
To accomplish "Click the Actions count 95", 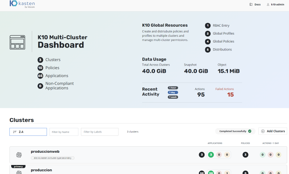I will point(201,95).
